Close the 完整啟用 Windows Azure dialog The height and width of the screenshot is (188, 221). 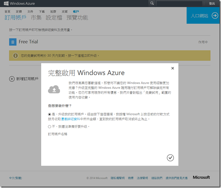click(x=173, y=68)
